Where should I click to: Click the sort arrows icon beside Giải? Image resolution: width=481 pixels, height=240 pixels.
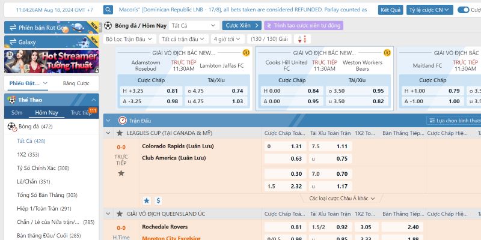(x=302, y=39)
